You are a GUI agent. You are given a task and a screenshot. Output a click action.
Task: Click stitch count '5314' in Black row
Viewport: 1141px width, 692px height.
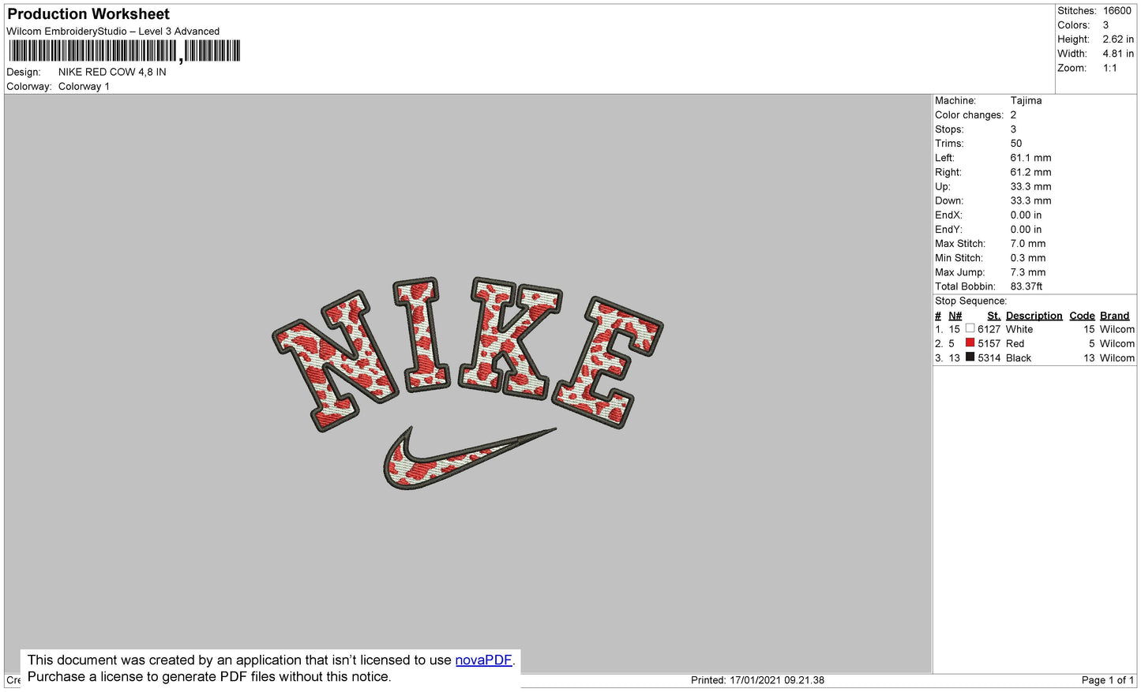coord(989,358)
